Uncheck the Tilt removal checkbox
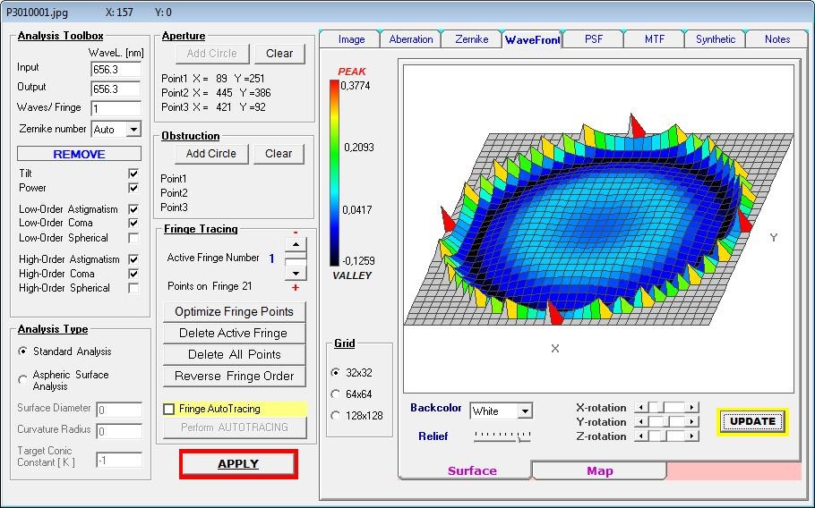This screenshot has height=508, width=815. [x=133, y=174]
